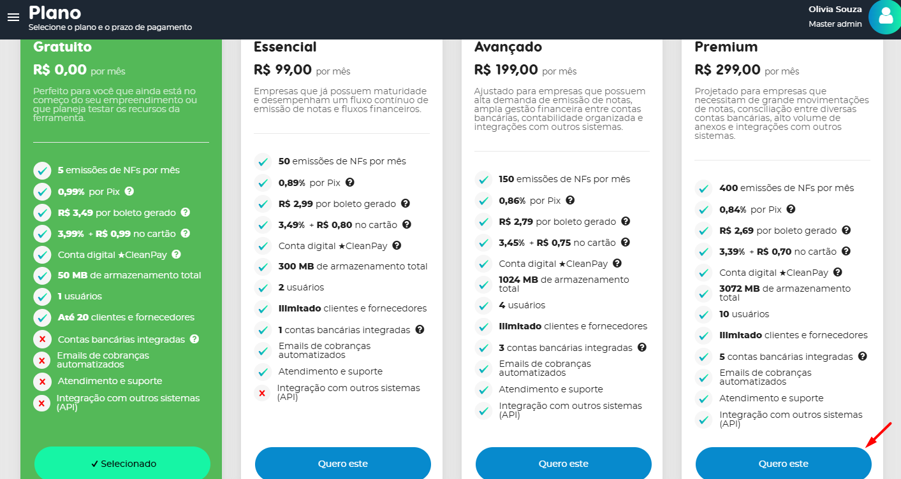Click Olivia Souza's profile avatar
This screenshot has width=901, height=479.
[884, 17]
